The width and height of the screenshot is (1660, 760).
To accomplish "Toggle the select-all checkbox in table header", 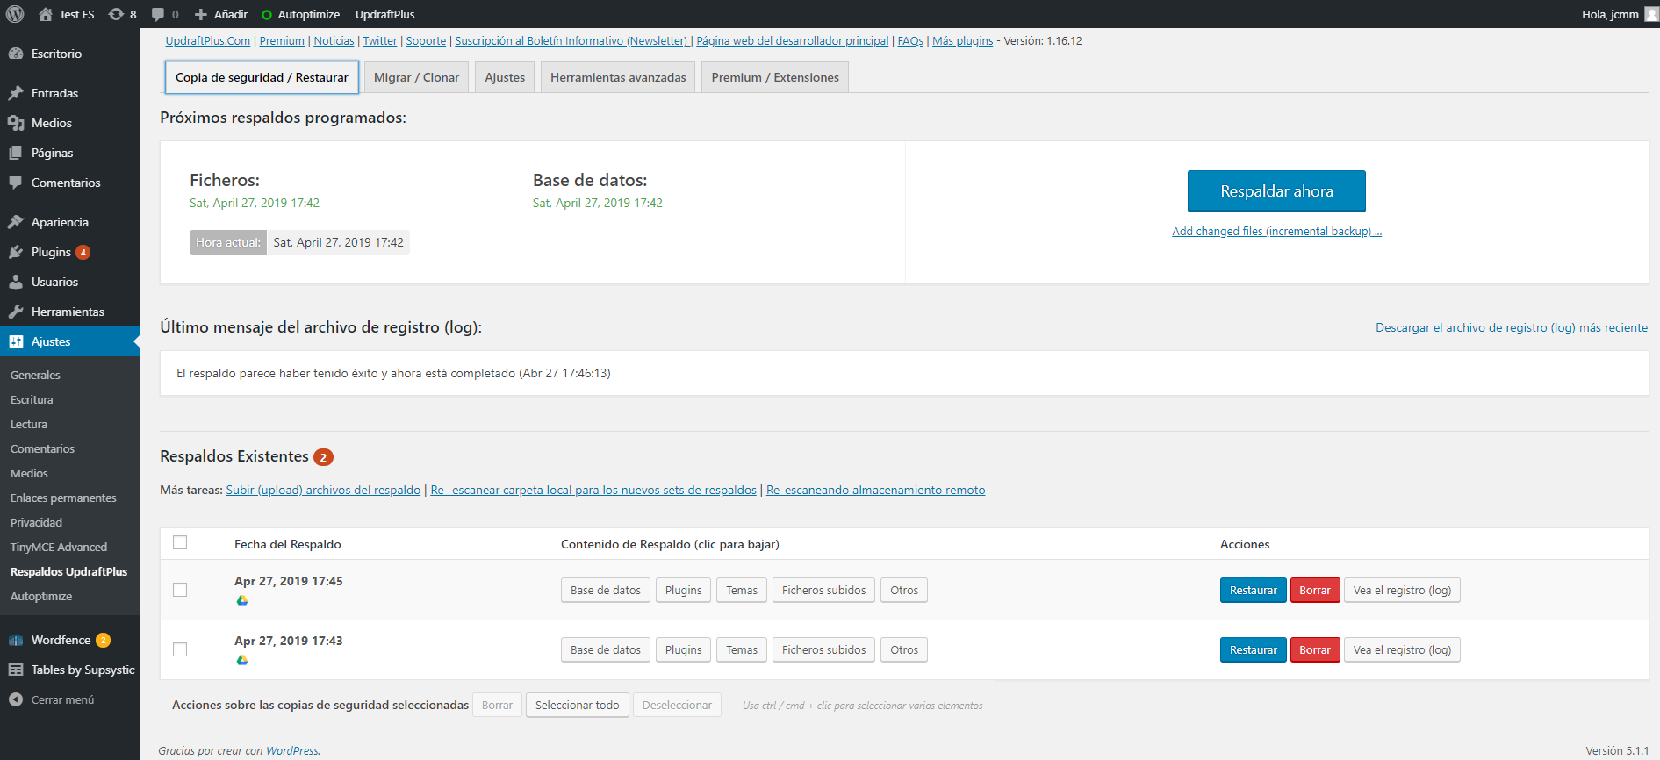I will coord(180,542).
